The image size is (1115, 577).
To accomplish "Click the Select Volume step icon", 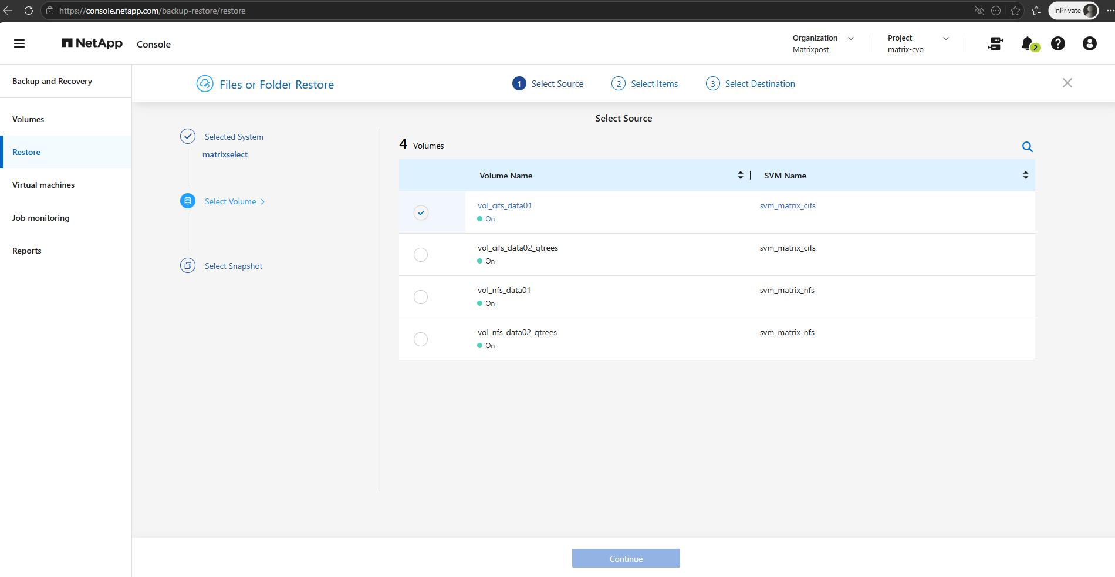I will coord(188,201).
